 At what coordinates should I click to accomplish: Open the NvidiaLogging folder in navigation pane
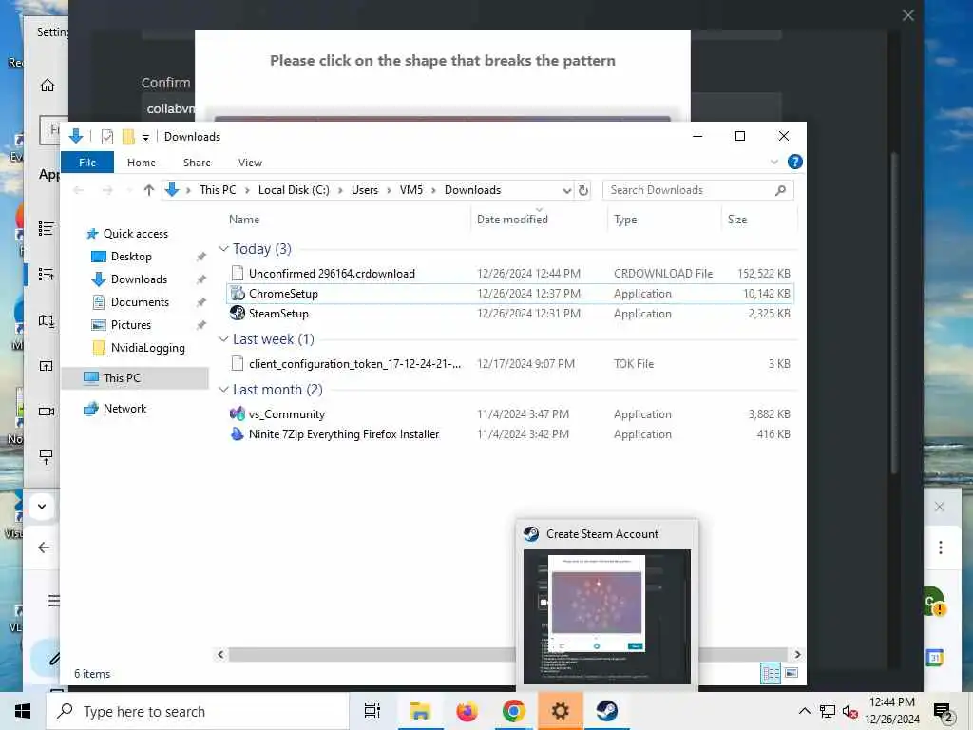point(147,348)
